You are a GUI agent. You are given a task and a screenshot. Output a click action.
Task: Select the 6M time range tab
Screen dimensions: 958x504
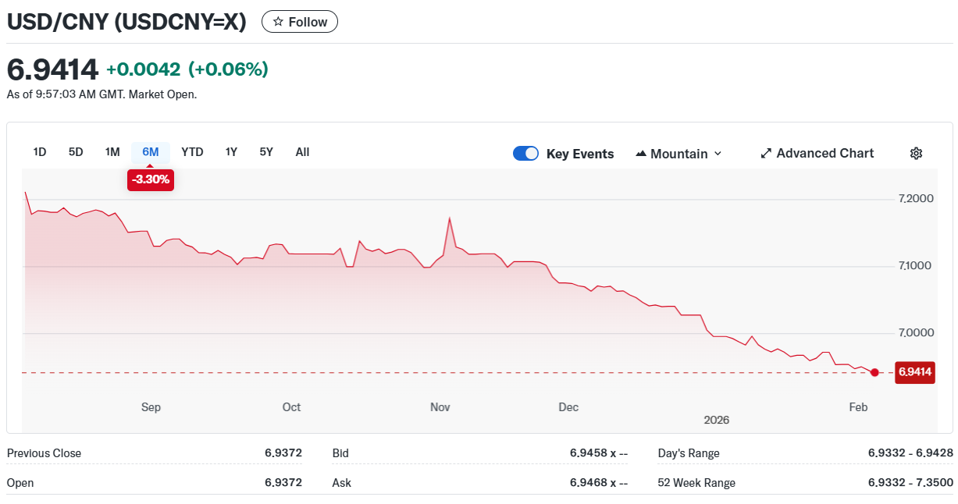(151, 152)
